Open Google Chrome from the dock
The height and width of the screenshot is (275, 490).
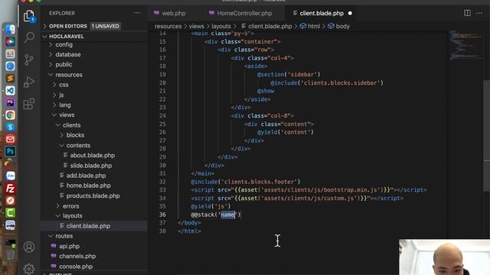click(x=10, y=115)
